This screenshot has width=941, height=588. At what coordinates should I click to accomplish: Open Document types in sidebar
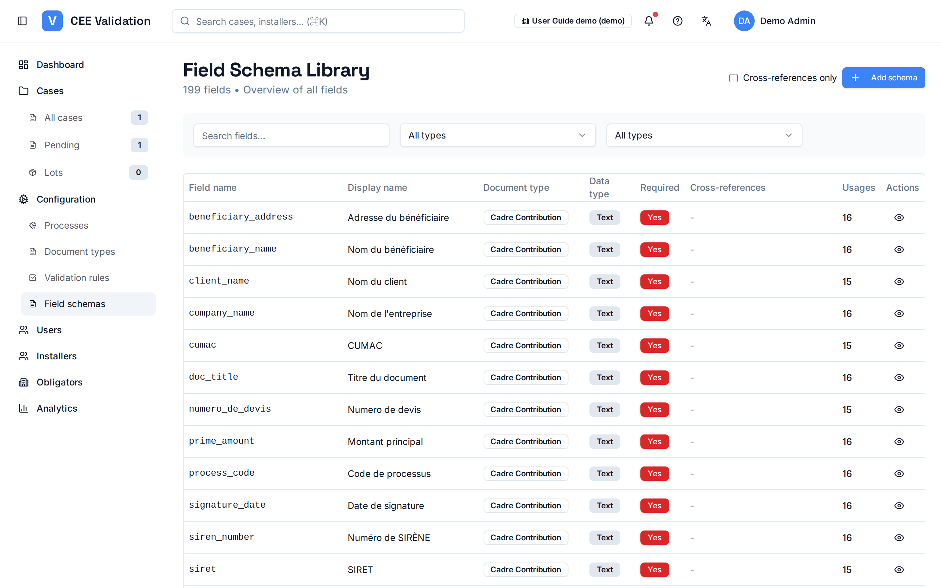tap(89, 252)
